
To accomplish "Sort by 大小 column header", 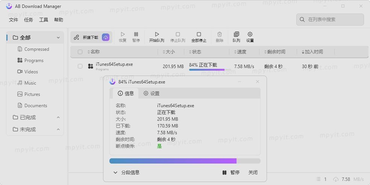I will (169, 52).
